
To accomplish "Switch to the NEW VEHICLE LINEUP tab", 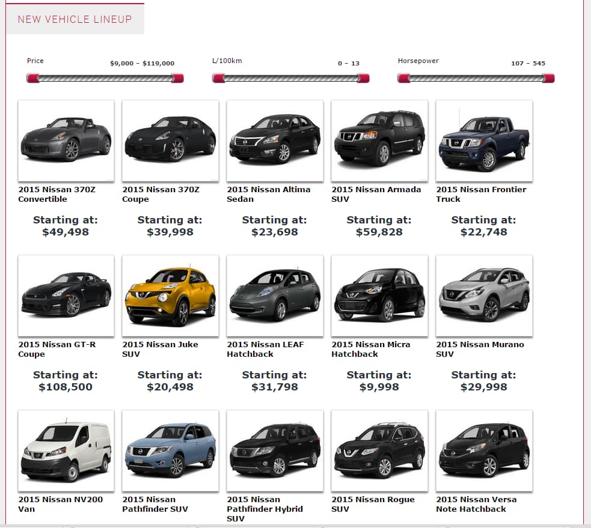I will coord(75,19).
